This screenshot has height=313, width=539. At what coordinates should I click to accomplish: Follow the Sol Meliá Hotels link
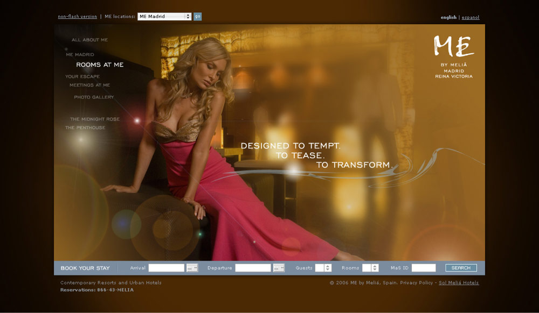click(x=459, y=283)
